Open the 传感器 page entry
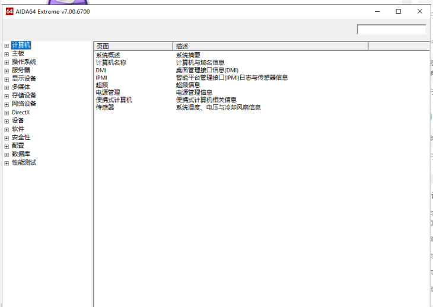The image size is (433, 307). pos(105,107)
